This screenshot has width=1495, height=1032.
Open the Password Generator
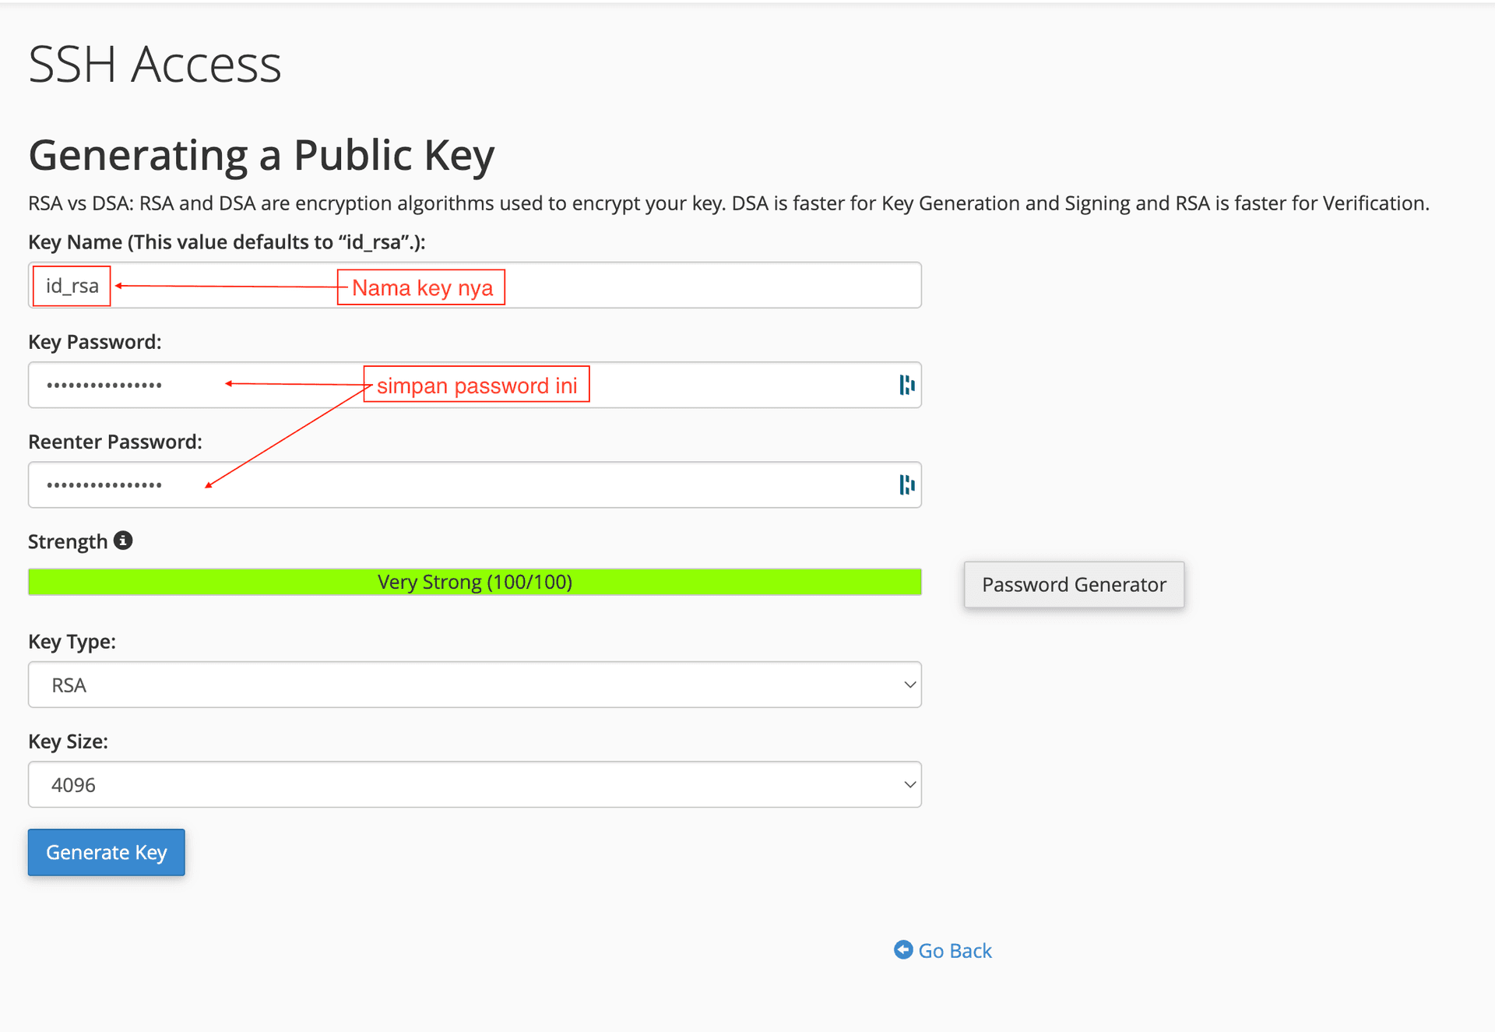tap(1074, 585)
